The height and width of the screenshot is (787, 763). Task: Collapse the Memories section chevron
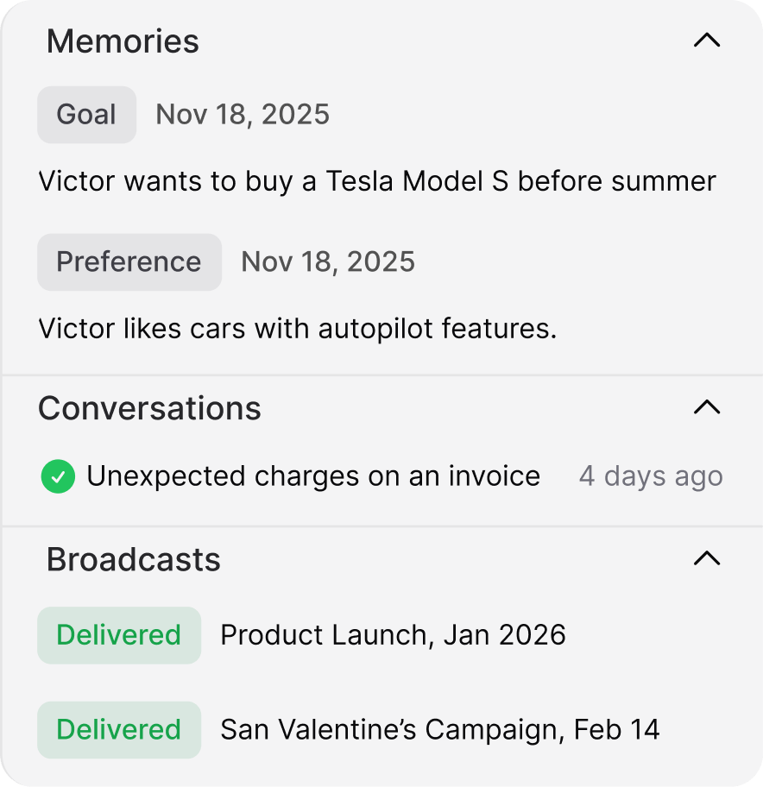(x=706, y=41)
